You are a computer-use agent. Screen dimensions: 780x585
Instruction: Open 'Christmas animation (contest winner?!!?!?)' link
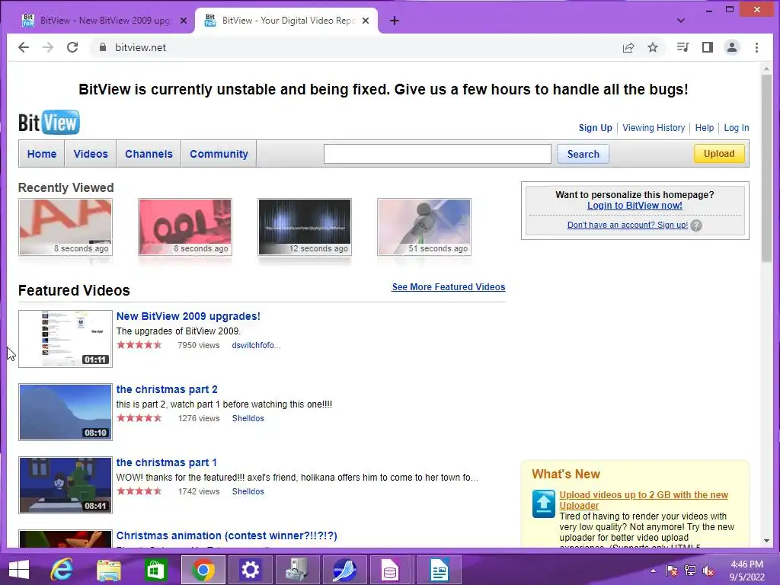(226, 535)
